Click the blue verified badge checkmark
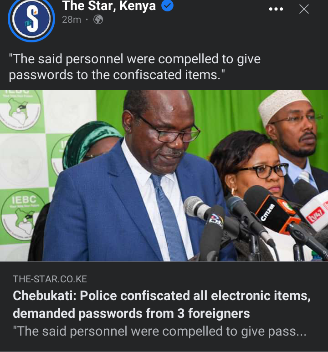Screen dimensions: 328x352 pyautogui.click(x=167, y=6)
